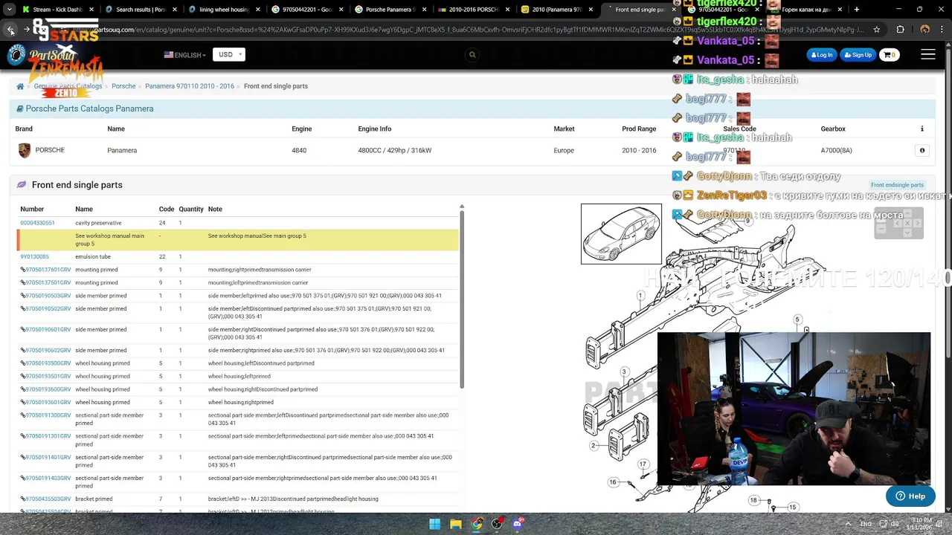This screenshot has width=952, height=535.
Task: Open part 97050193601GRV wheel housing link
Action: click(48, 403)
